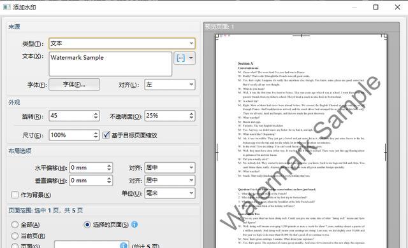This screenshot has width=408, height=248.
Task: Click info icon inside the 页面 range field
Action: point(124,245)
